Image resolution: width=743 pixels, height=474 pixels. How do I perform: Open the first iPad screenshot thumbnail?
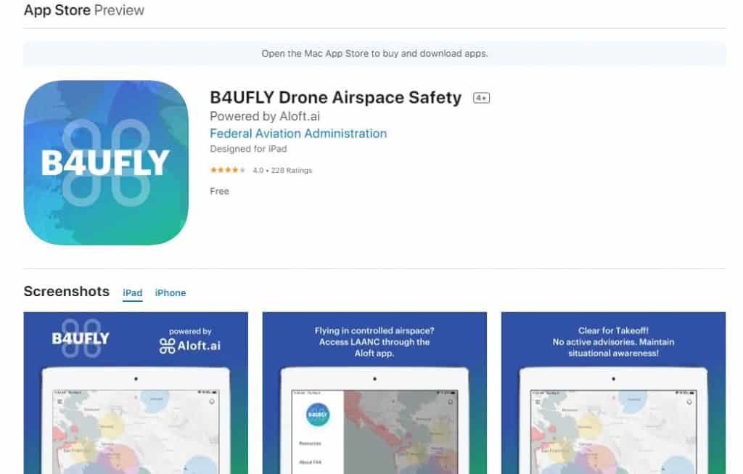point(136,393)
